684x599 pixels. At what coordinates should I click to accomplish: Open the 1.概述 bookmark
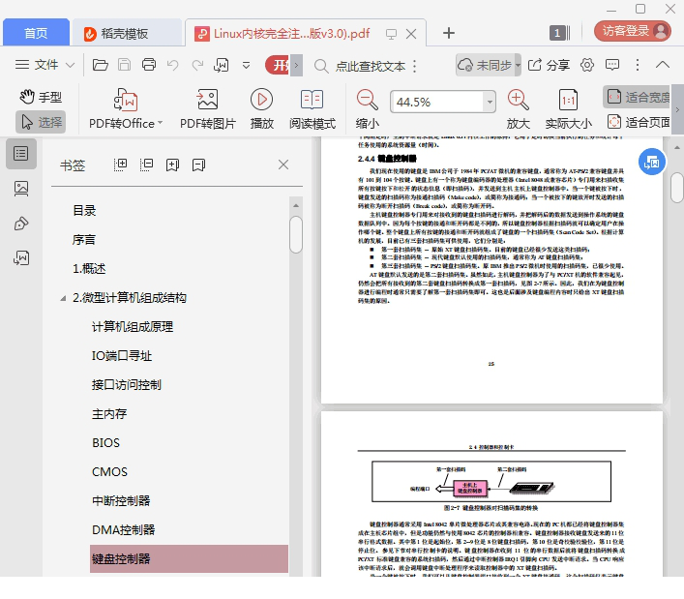[x=89, y=269]
